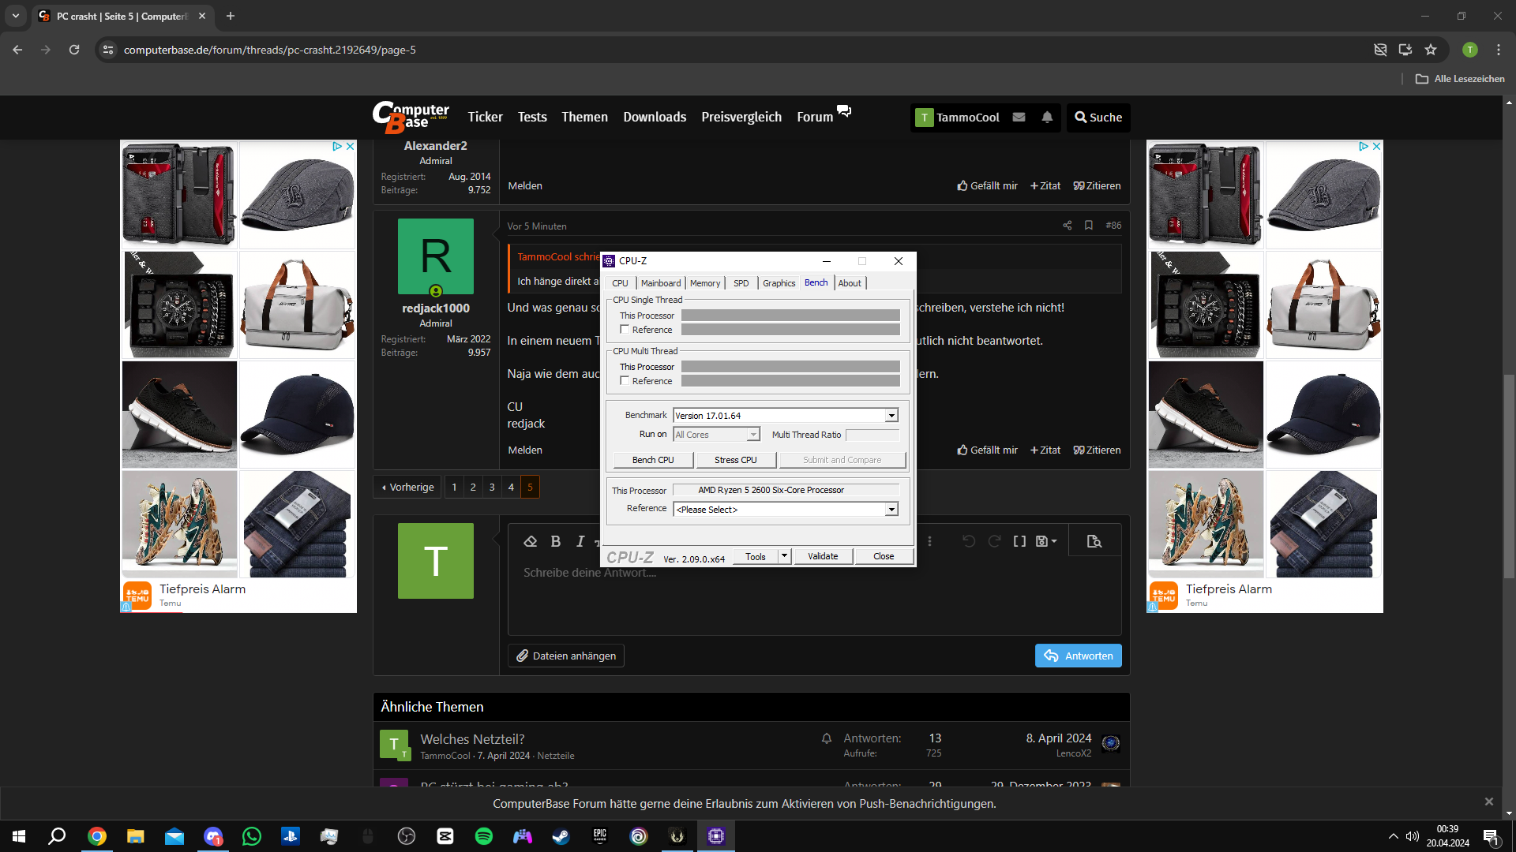Screen dimensions: 1516x852
Task: Start the Bench CPU button
Action: [x=653, y=460]
